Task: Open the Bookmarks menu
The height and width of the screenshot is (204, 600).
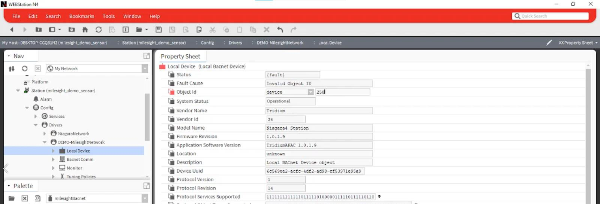Action: [x=82, y=16]
